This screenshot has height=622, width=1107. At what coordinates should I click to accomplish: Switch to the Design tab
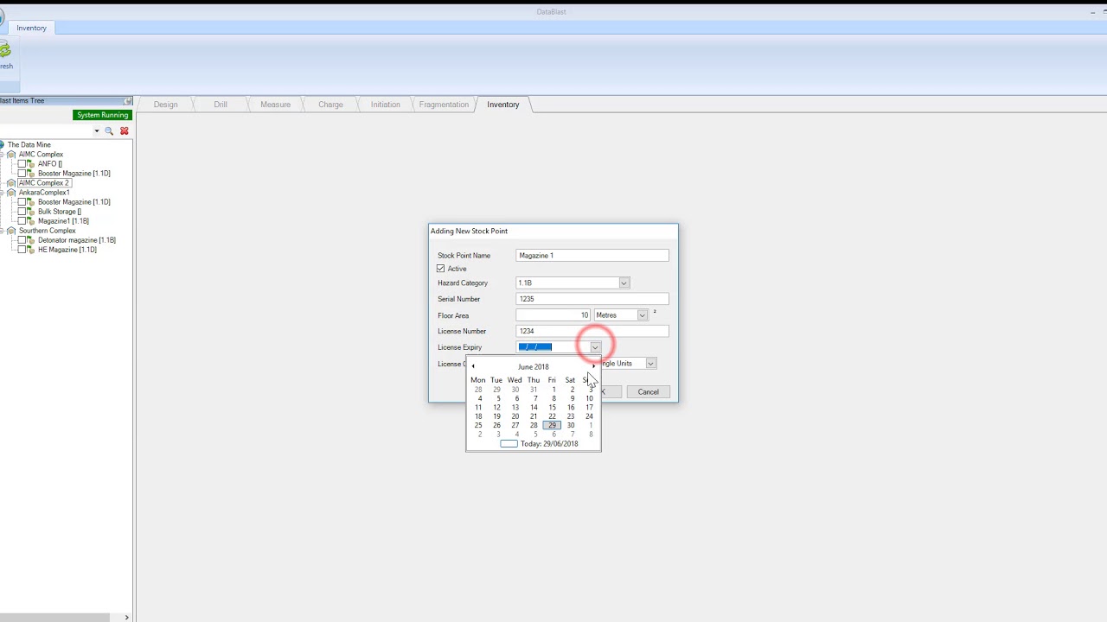point(165,105)
